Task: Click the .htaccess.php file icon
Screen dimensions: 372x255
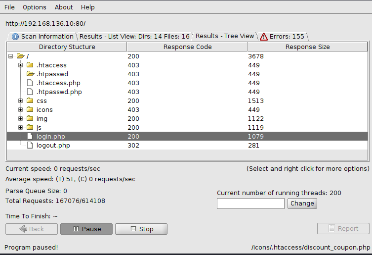Action: point(30,83)
